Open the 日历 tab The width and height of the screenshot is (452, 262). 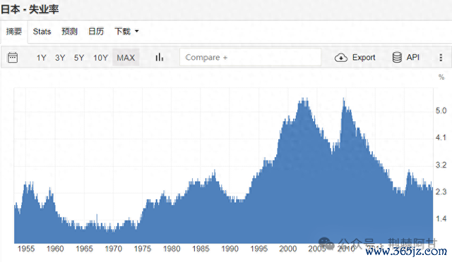click(x=96, y=32)
